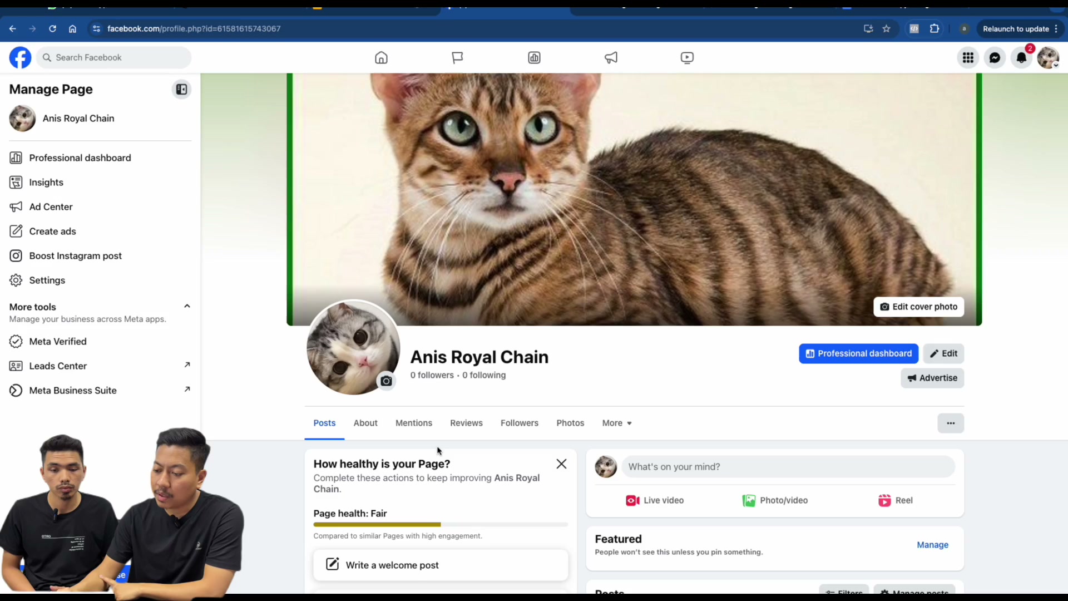This screenshot has width=1068, height=601.
Task: Switch to the Photos tab
Action: tap(570, 423)
